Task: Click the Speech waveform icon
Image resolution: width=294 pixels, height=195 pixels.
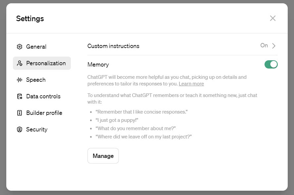Action: pos(20,80)
